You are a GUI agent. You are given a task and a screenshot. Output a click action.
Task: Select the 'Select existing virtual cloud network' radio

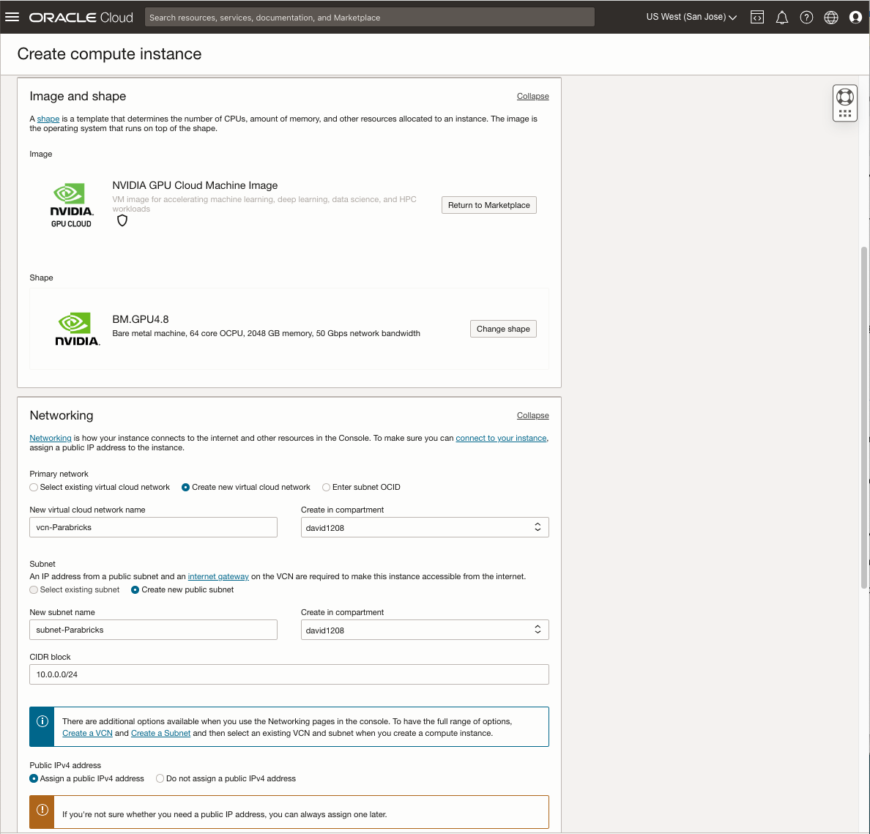(34, 487)
